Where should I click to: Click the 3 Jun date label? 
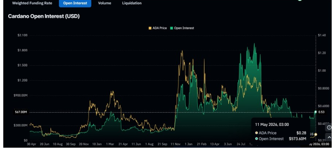point(228,144)
